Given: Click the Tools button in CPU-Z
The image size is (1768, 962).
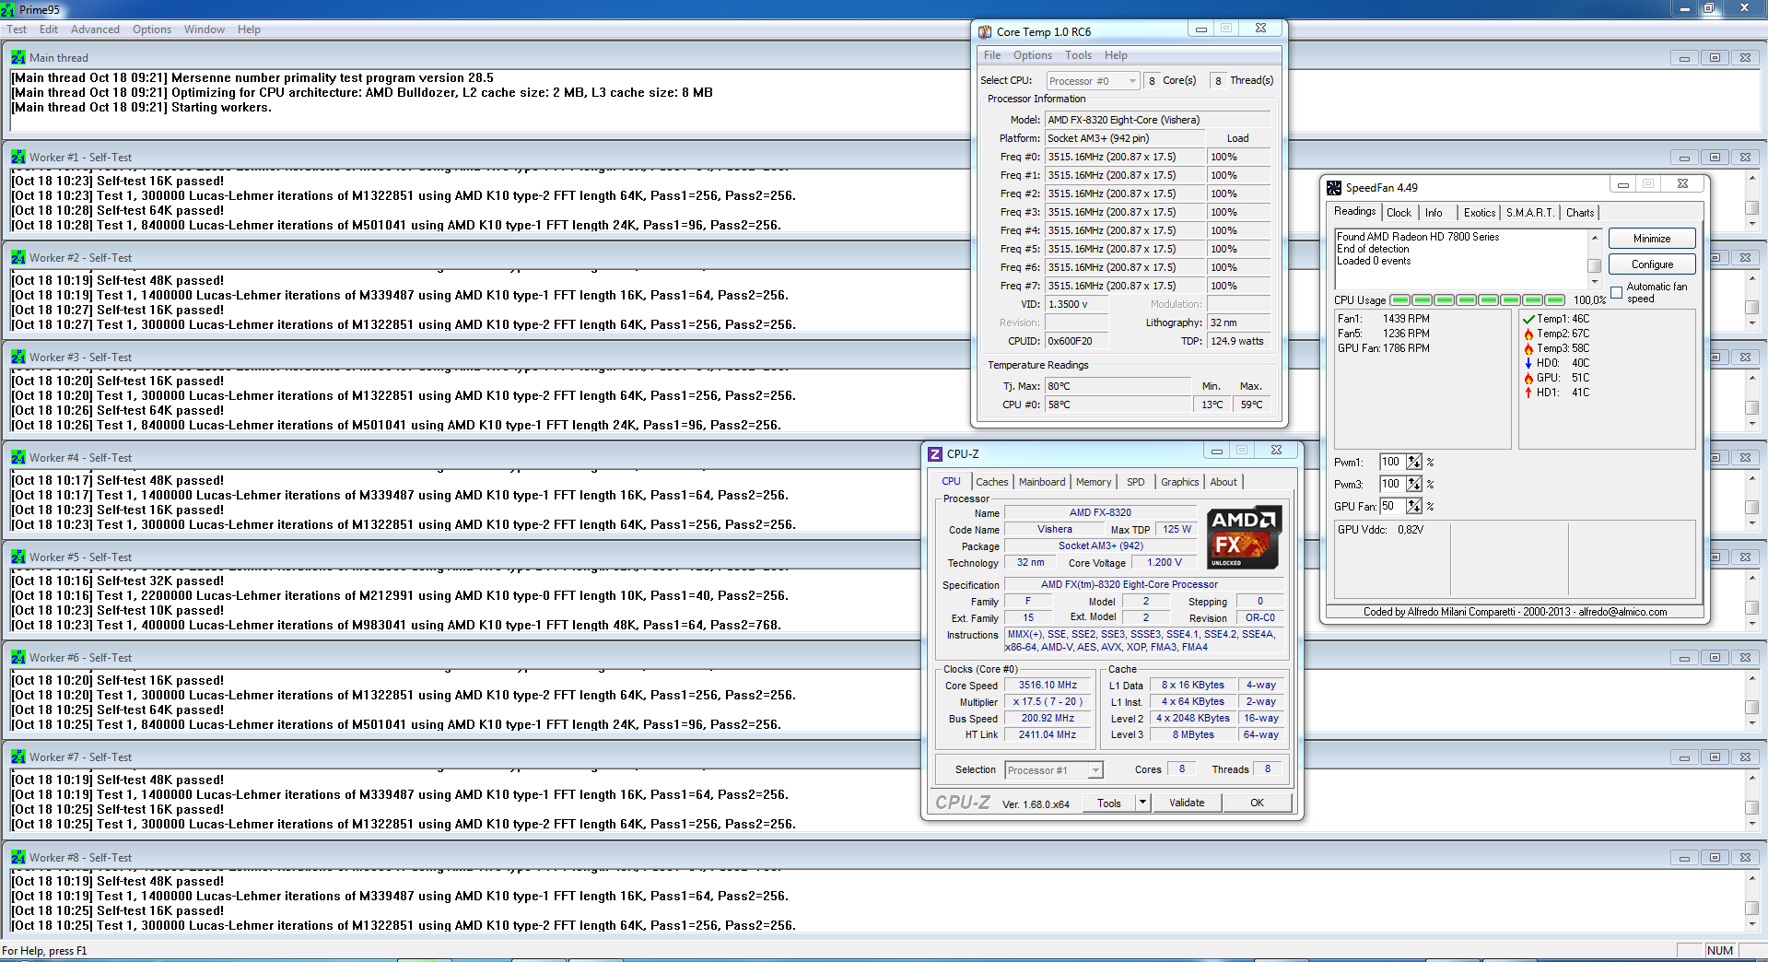Looking at the screenshot, I should 1109,803.
